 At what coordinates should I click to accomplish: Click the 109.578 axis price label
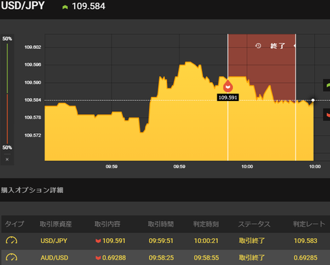click(x=33, y=117)
